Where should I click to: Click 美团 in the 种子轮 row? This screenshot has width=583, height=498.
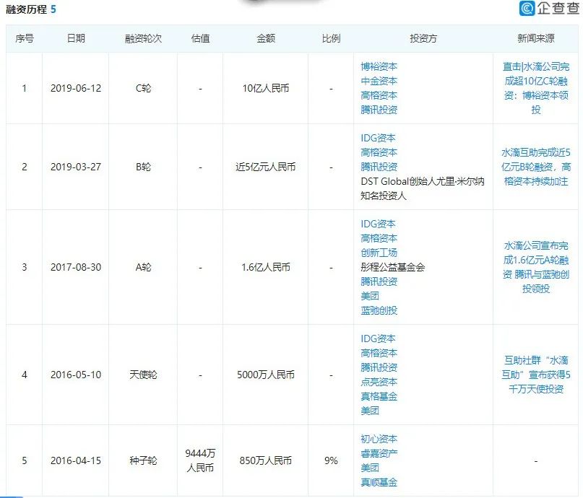[x=370, y=468]
